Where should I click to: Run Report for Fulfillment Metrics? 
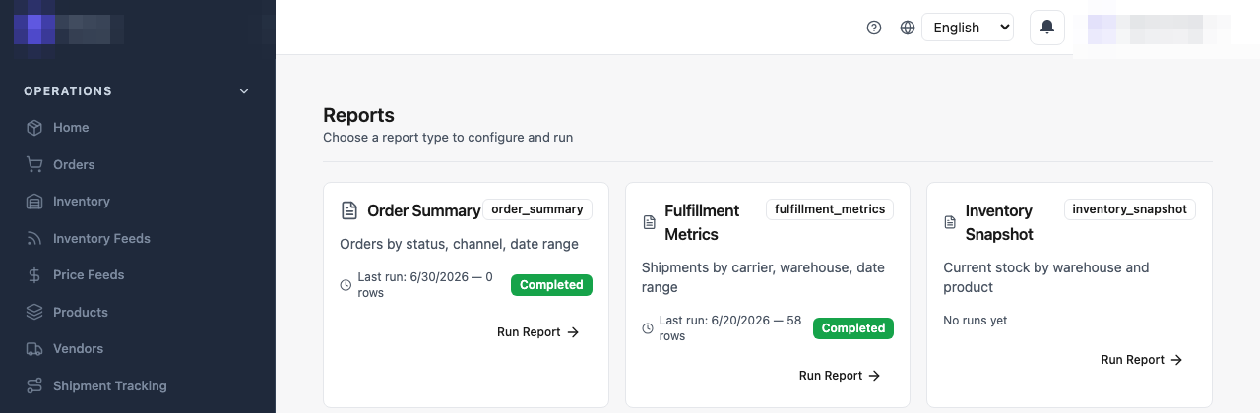[840, 376]
